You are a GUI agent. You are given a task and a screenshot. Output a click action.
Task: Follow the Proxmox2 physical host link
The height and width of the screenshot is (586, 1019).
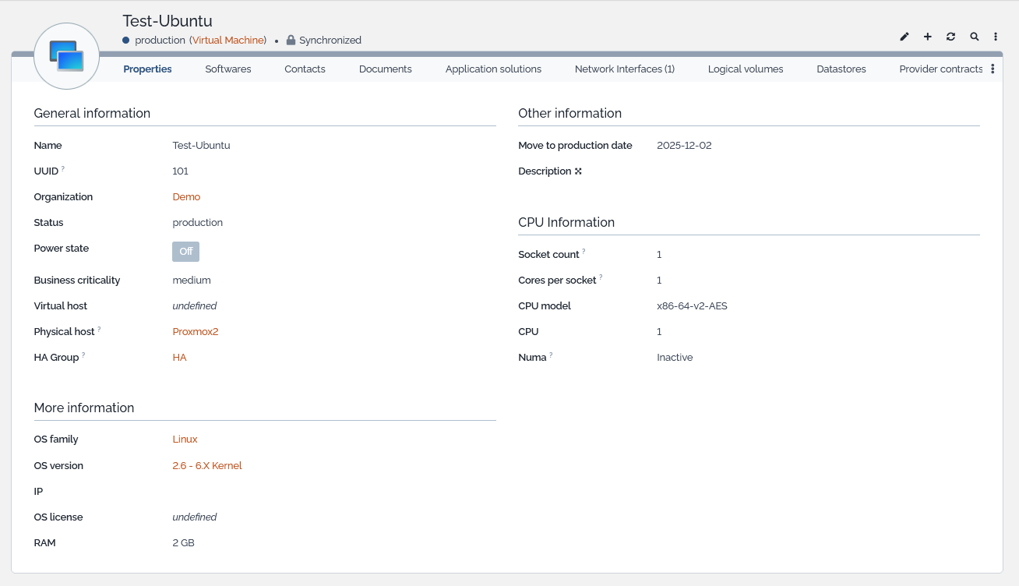click(x=195, y=332)
